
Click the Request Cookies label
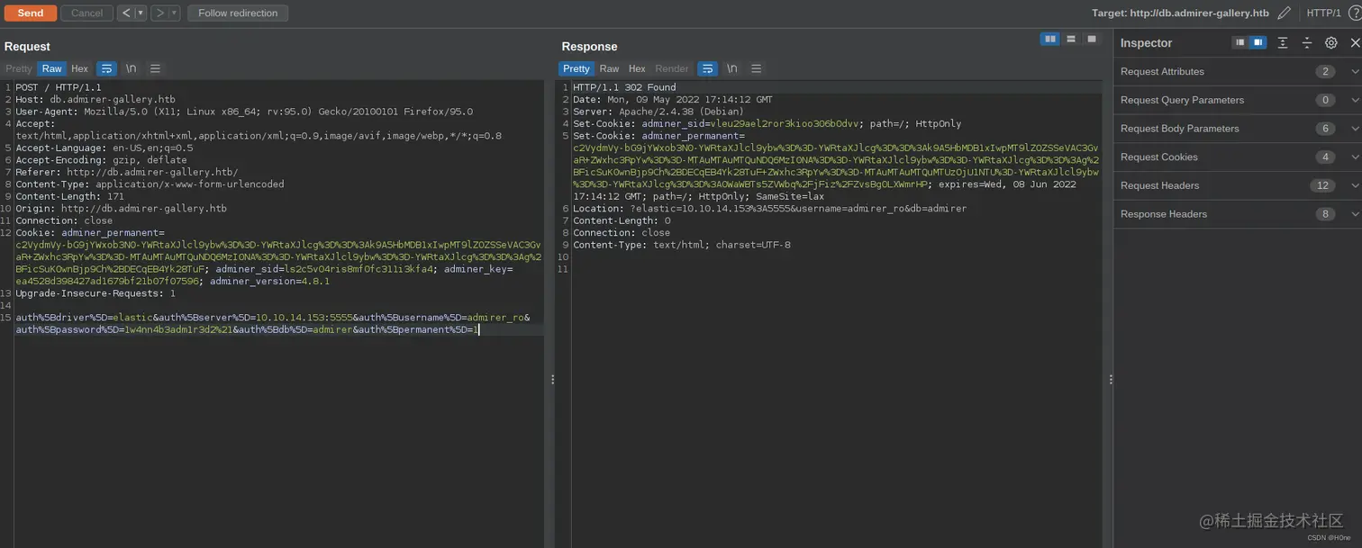1159,157
